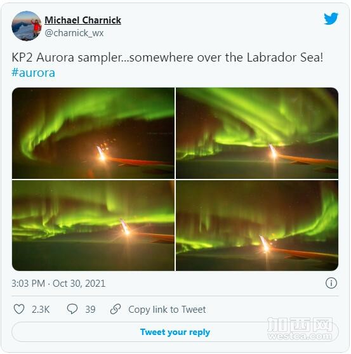
Task: Click the chain link icon
Action: coord(116,309)
